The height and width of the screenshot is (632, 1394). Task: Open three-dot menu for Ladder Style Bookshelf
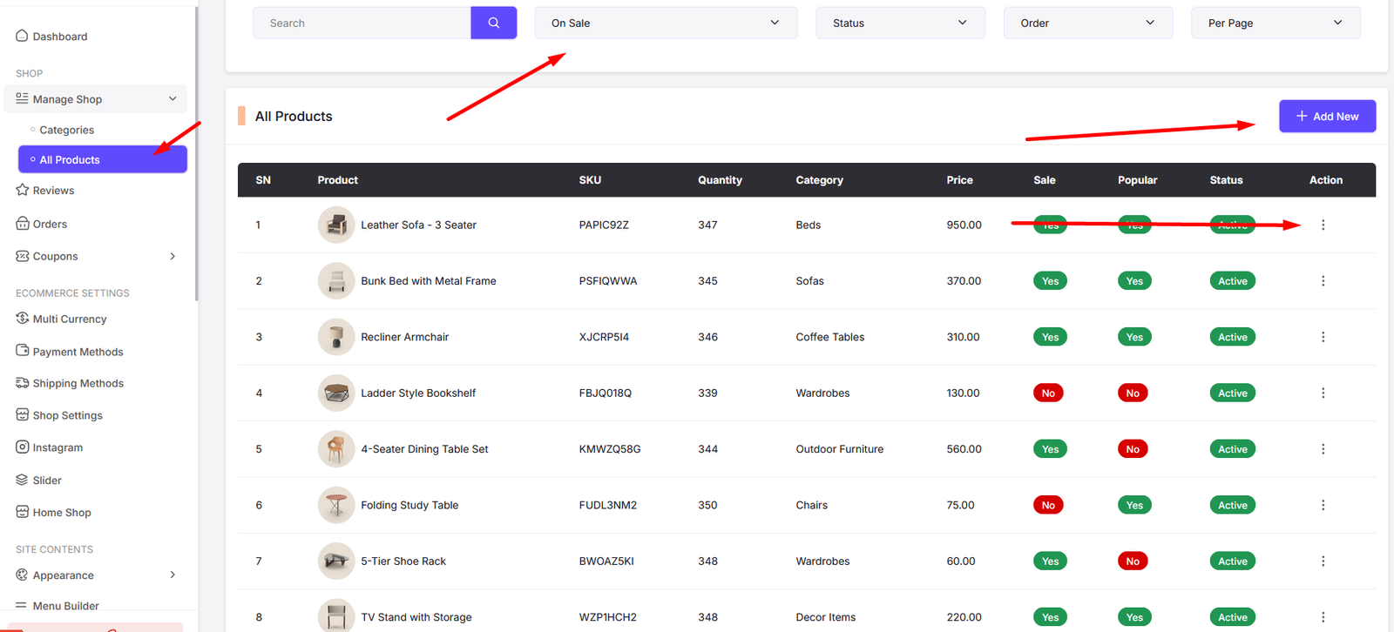click(x=1323, y=393)
